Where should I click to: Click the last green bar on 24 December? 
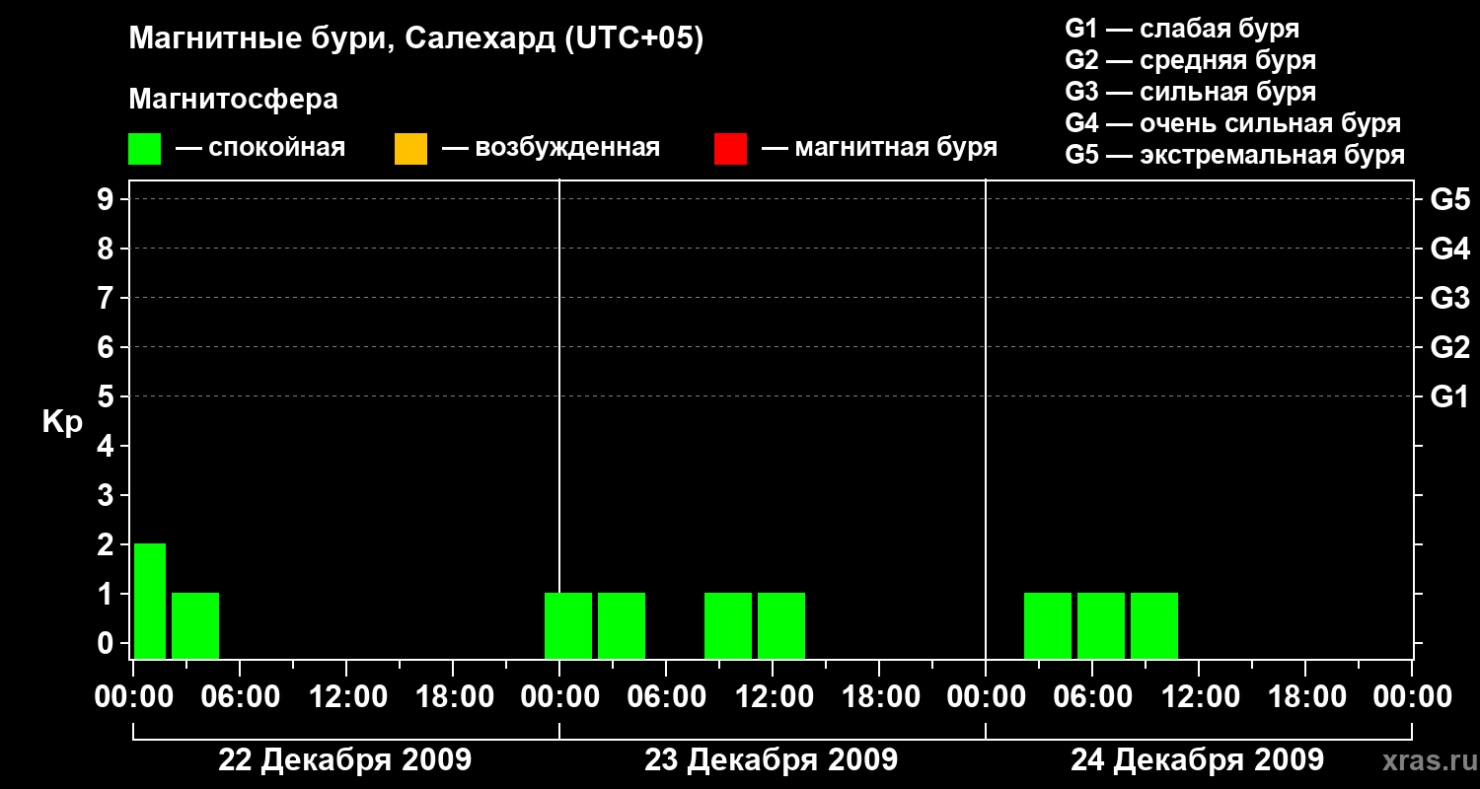coord(1154,625)
